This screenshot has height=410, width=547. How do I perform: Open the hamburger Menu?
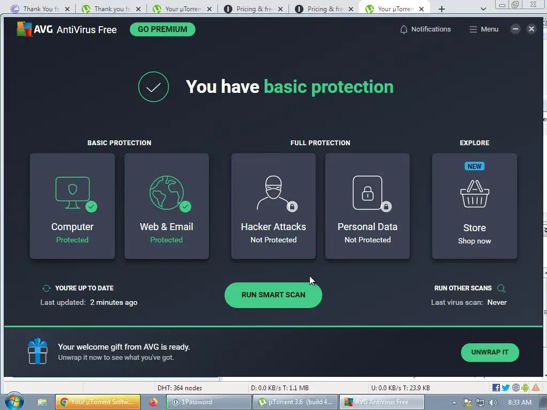483,29
